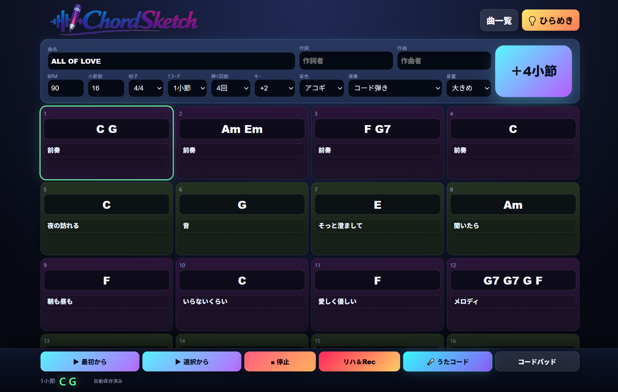618x392 pixels.
Task: Click the BPM field showing 90
Action: 66,88
